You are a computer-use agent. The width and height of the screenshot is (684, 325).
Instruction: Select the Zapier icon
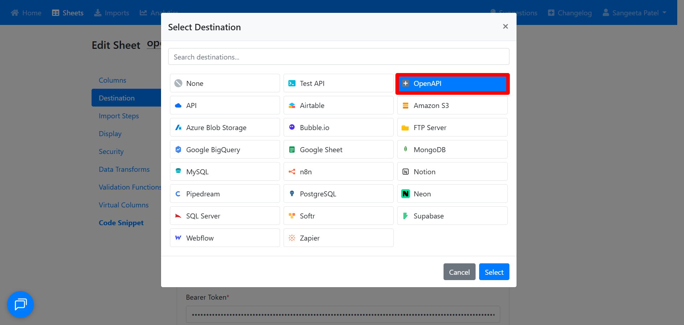click(292, 238)
